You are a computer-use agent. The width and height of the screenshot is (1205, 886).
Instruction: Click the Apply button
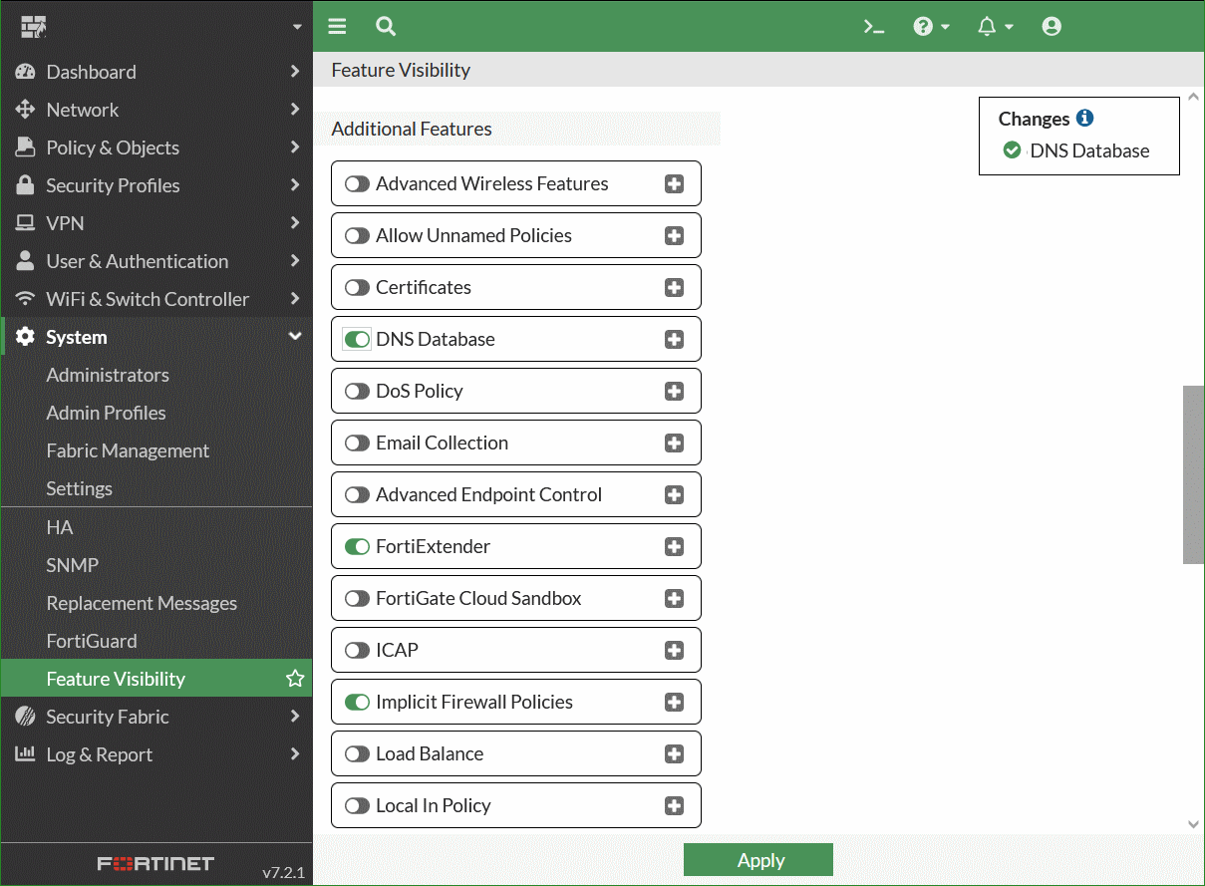click(x=758, y=860)
